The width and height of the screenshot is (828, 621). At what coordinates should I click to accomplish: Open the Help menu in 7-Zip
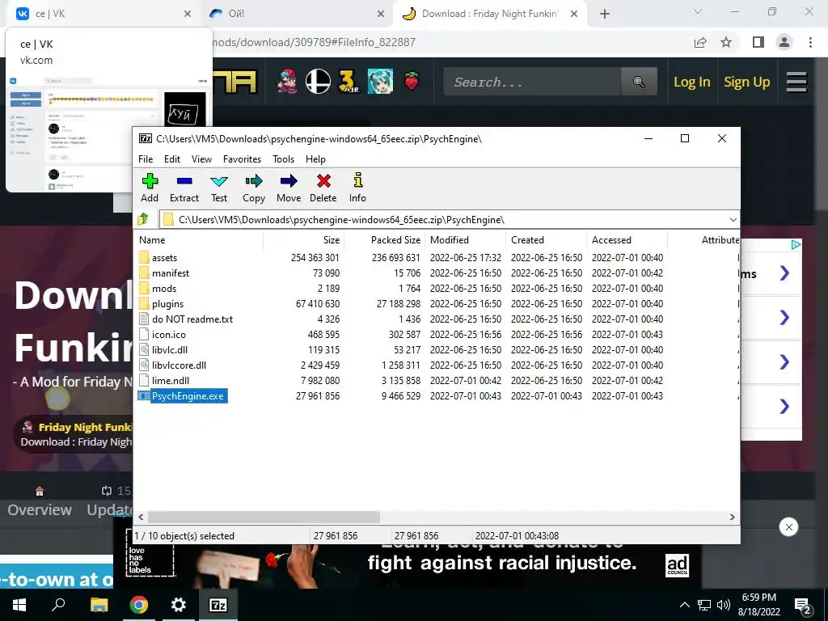coord(316,159)
